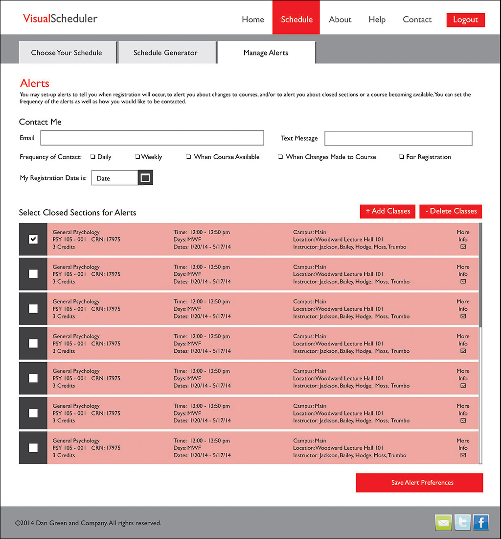501x539 pixels.
Task: Click the email icon in the footer
Action: [x=443, y=523]
